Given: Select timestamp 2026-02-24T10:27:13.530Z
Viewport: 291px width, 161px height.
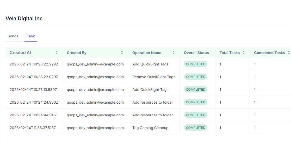Looking at the screenshot, I should (x=33, y=90).
